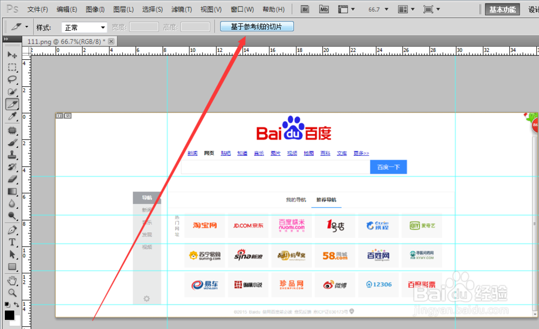Open the 样式 dropdown showing 正常
539x329 pixels.
pos(84,27)
